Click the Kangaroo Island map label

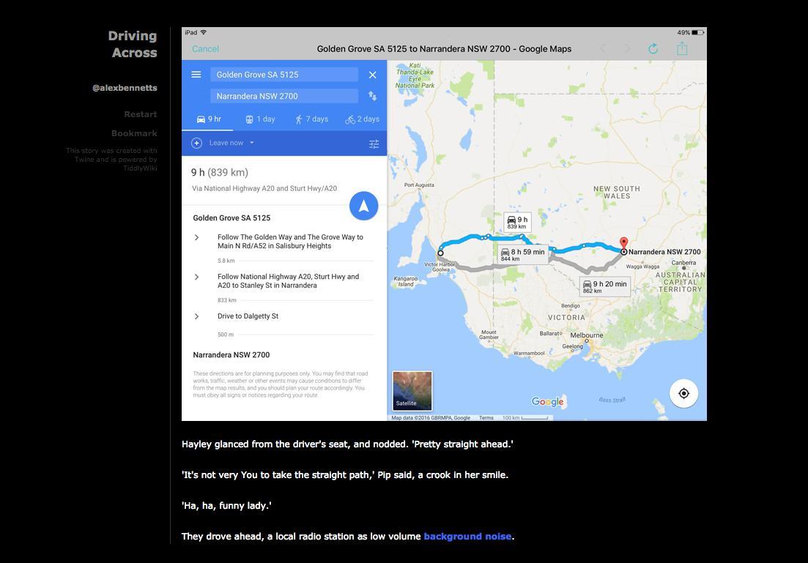click(406, 281)
